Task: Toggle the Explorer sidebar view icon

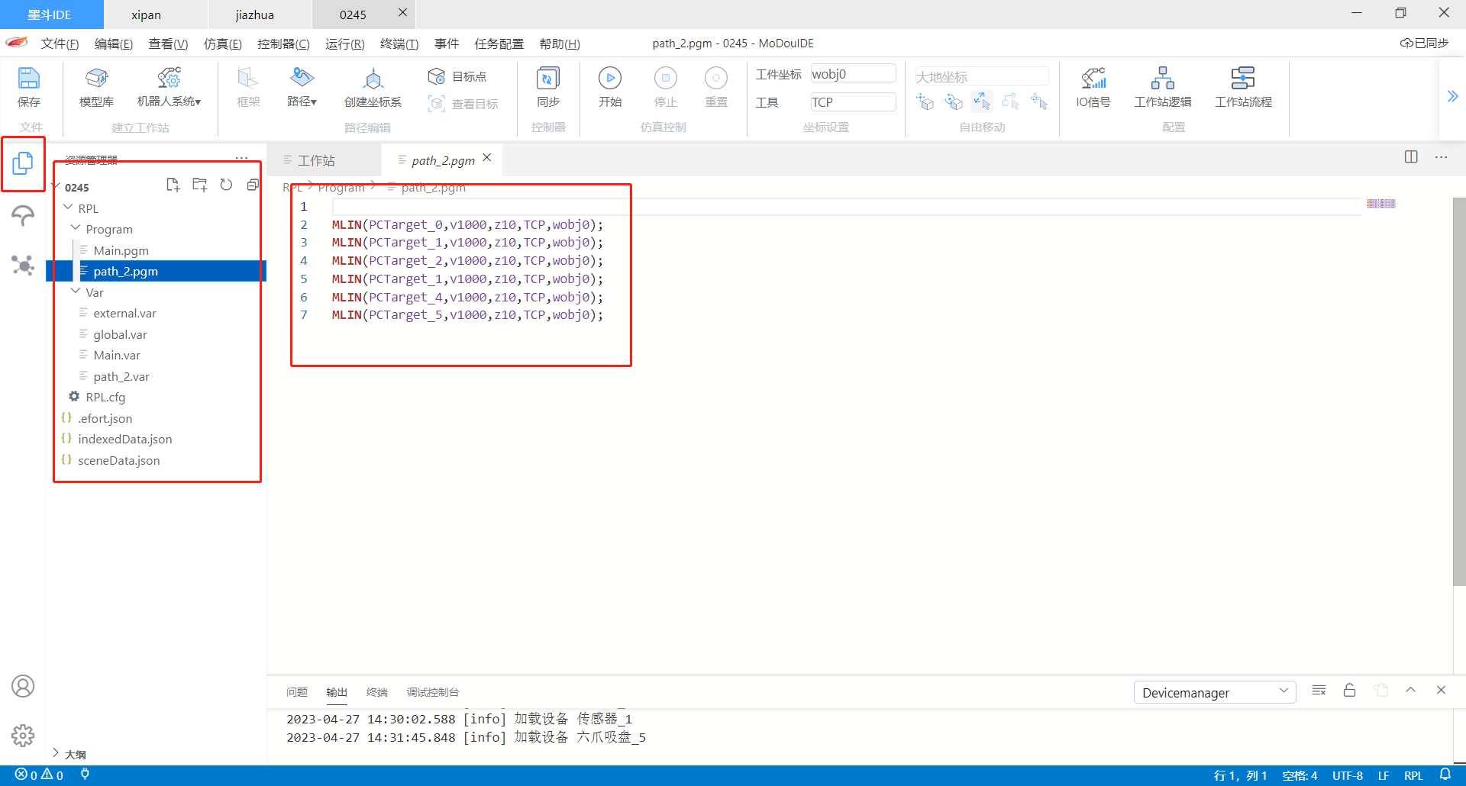Action: pos(23,163)
